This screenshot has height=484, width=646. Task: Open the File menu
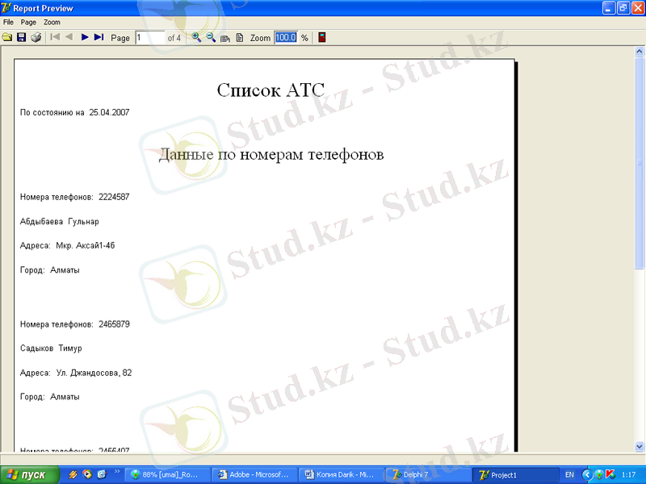(8, 23)
